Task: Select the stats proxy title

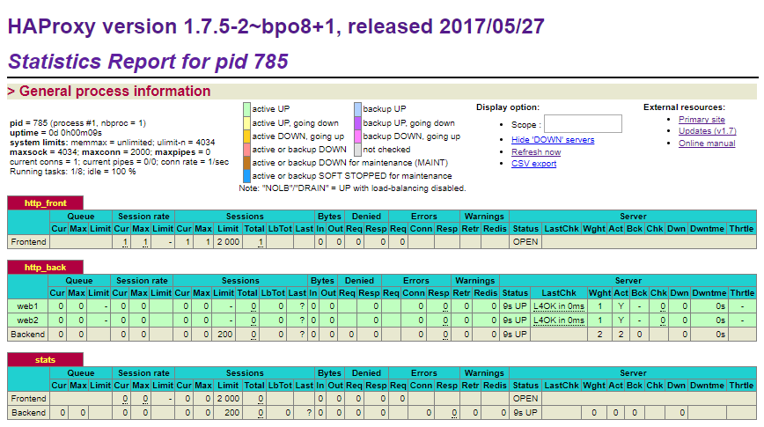Action: pyautogui.click(x=45, y=360)
